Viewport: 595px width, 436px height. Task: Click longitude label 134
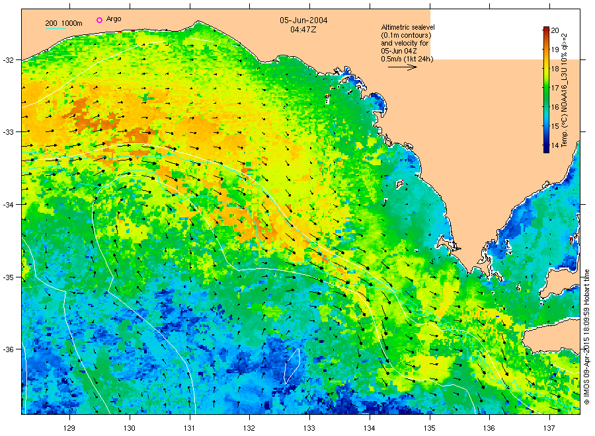click(x=369, y=429)
